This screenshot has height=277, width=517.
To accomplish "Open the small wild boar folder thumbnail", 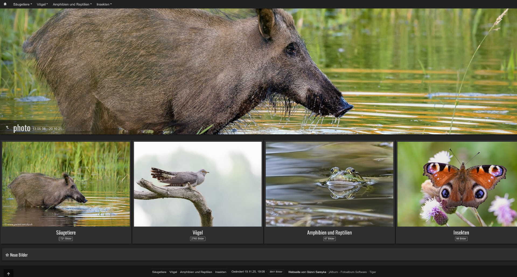I will tap(66, 184).
